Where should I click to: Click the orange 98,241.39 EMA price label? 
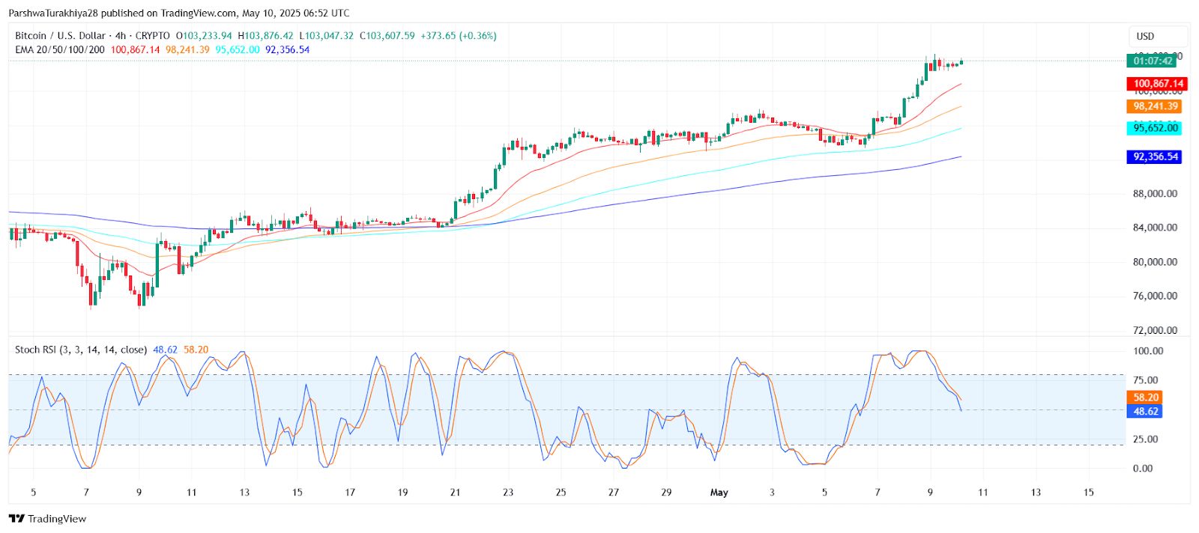click(x=1155, y=106)
